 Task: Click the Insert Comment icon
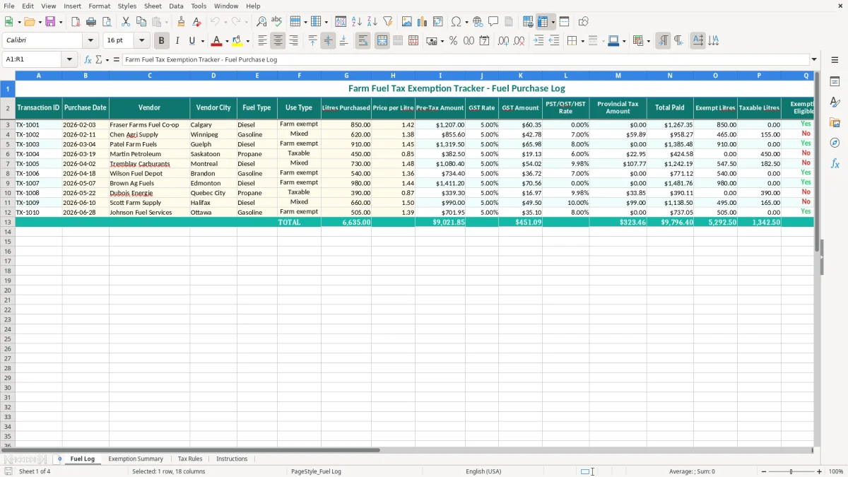coord(493,22)
